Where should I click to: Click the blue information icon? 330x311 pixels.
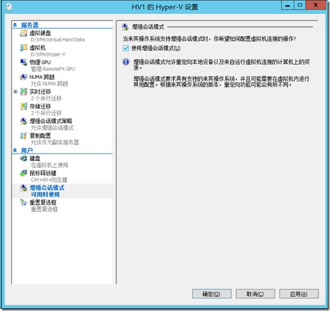click(126, 62)
